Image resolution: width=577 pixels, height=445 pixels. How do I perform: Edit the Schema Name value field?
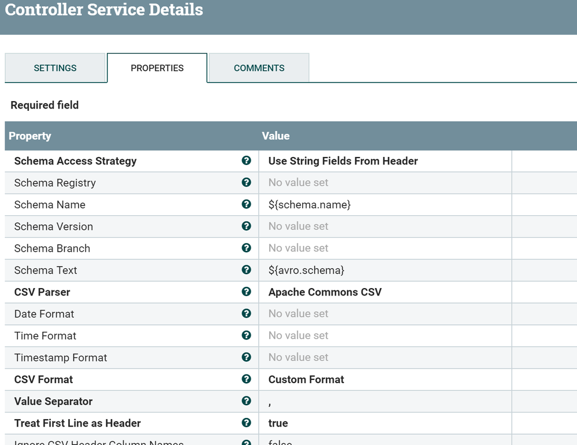tap(310, 205)
